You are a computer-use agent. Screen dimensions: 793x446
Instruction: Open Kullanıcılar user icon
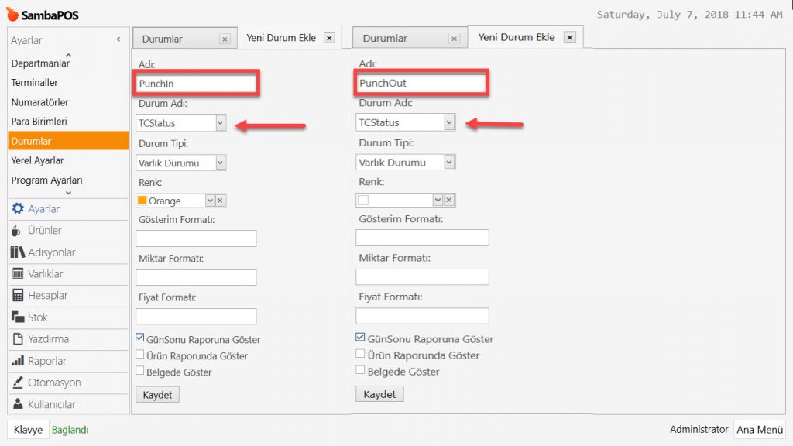(x=17, y=404)
